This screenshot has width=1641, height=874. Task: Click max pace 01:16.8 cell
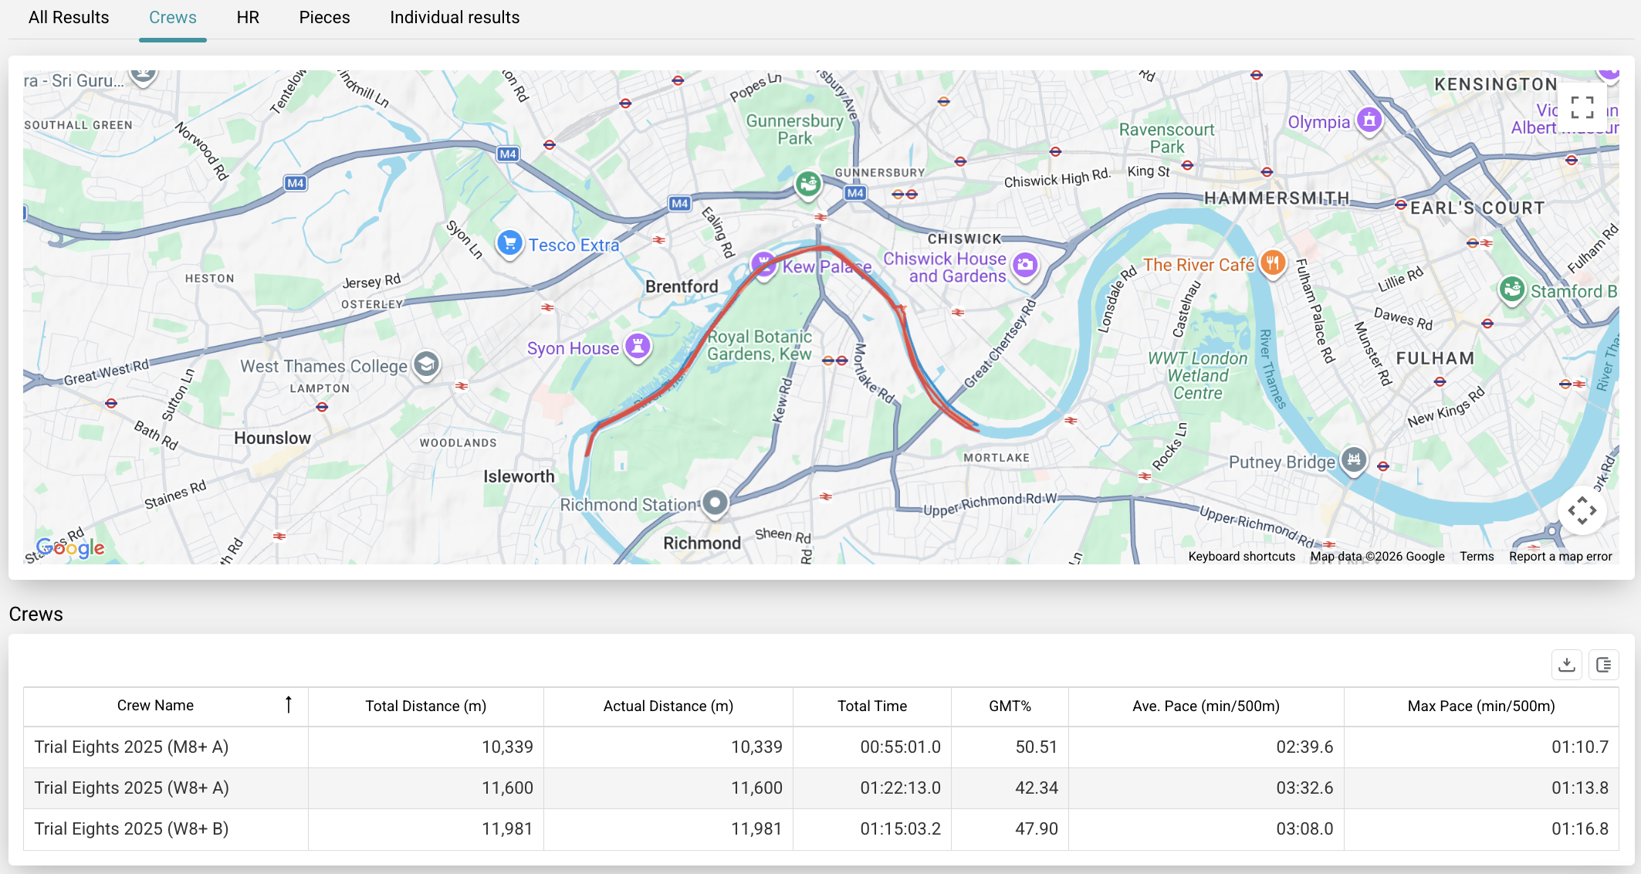pos(1481,828)
